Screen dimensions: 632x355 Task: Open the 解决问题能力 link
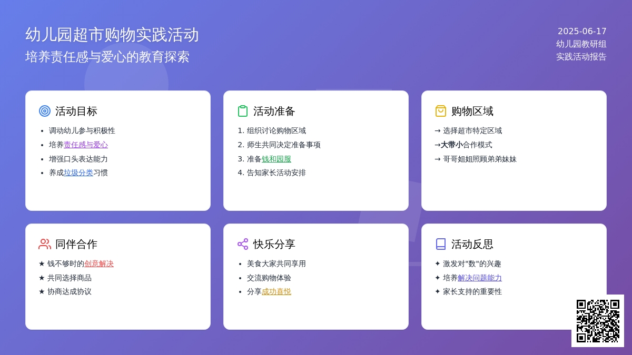coord(480,278)
